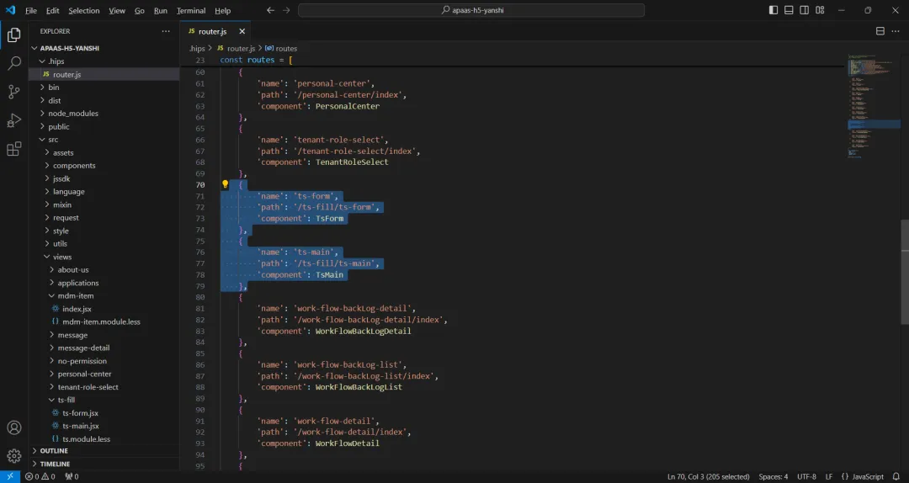909x483 pixels.
Task: Click the VS Code logo icon
Action: pyautogui.click(x=10, y=10)
